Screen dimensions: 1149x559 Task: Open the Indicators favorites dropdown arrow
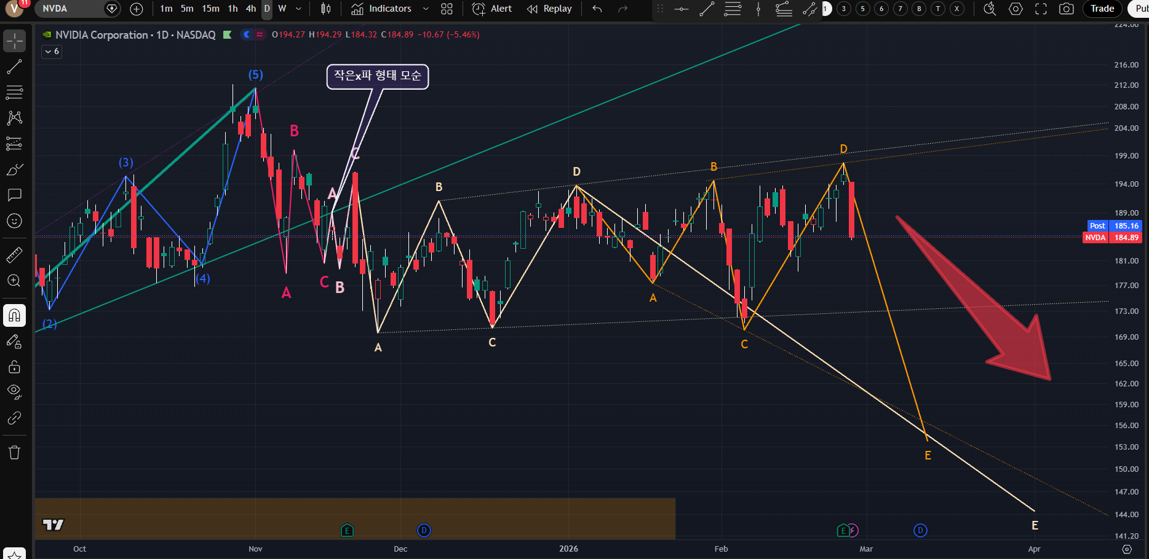[426, 9]
